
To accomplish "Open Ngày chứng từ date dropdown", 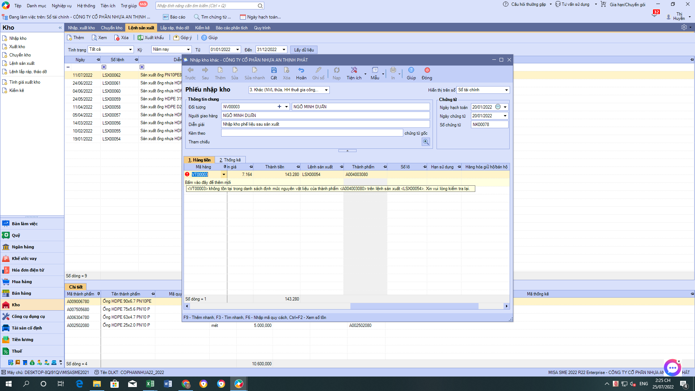I will coord(505,116).
